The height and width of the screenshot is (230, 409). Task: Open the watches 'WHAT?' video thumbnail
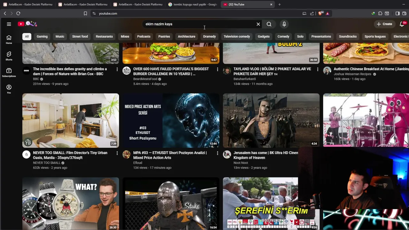(71, 203)
